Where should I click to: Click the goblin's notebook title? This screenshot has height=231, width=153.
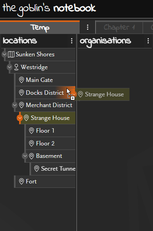coord(49,9)
